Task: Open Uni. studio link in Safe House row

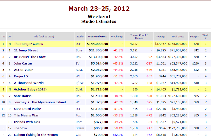Action: pyautogui.click(x=78, y=96)
